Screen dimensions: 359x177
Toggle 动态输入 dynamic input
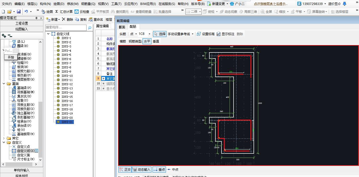(x=141, y=170)
